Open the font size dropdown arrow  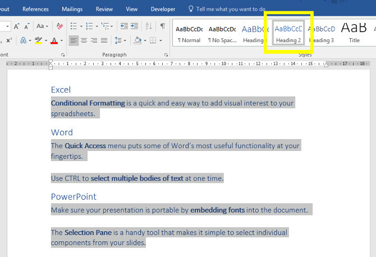(8, 26)
